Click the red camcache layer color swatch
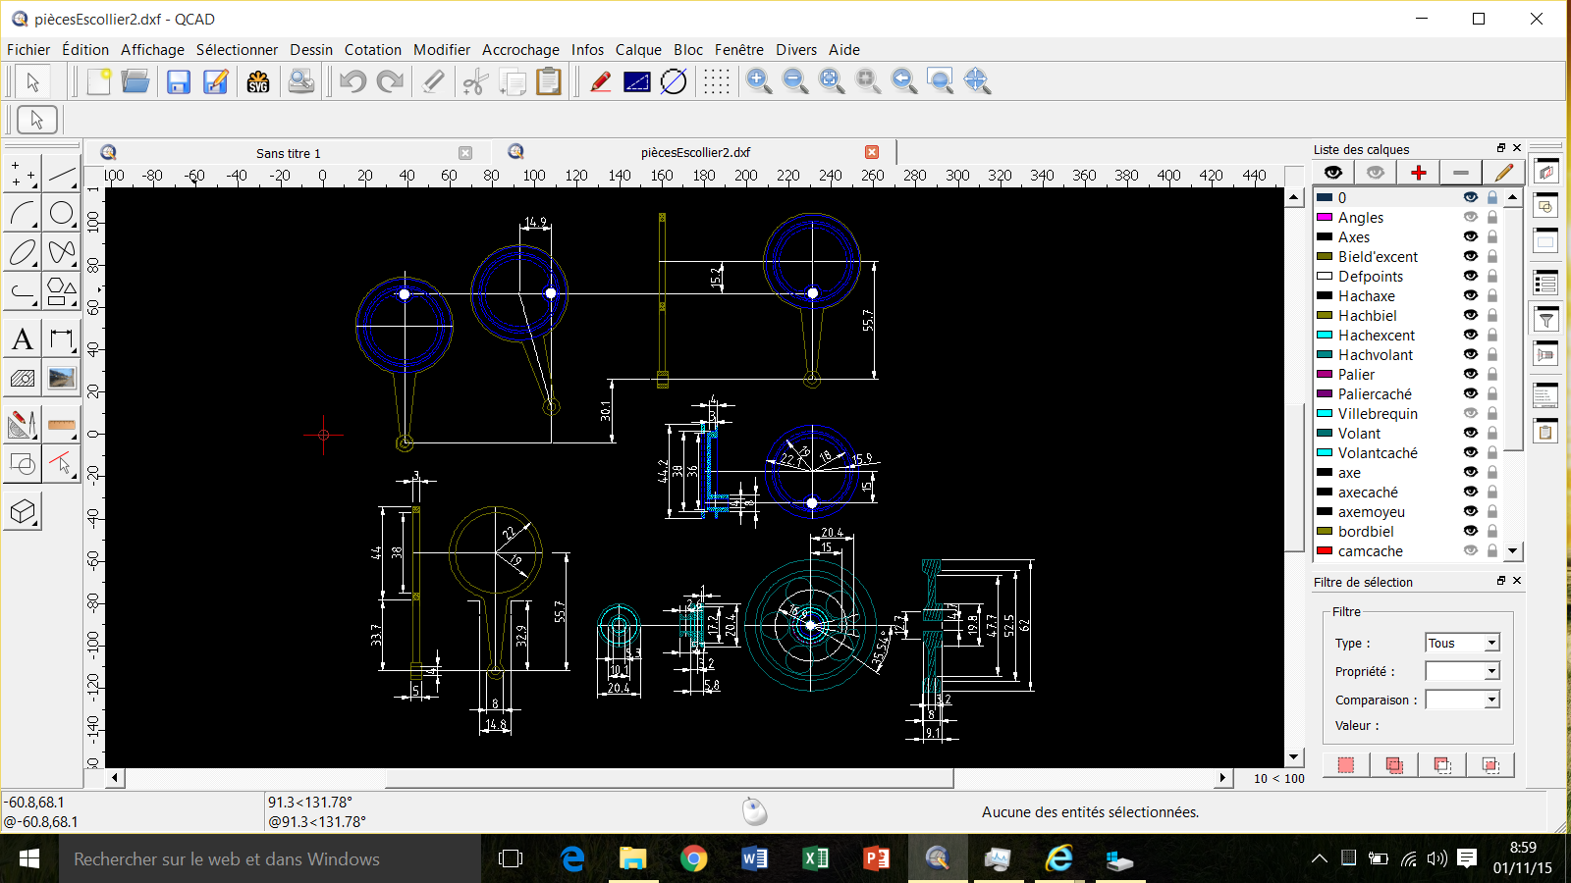This screenshot has width=1571, height=883. 1325,550
